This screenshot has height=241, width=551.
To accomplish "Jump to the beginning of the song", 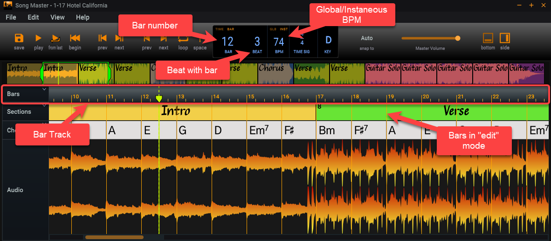I will tap(75, 41).
